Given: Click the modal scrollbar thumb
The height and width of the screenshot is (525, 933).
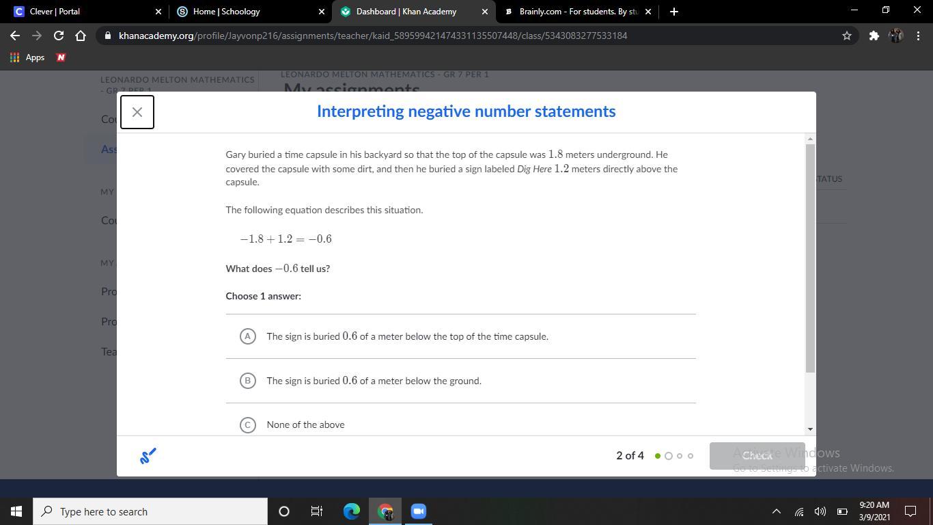Looking at the screenshot, I should 811,258.
